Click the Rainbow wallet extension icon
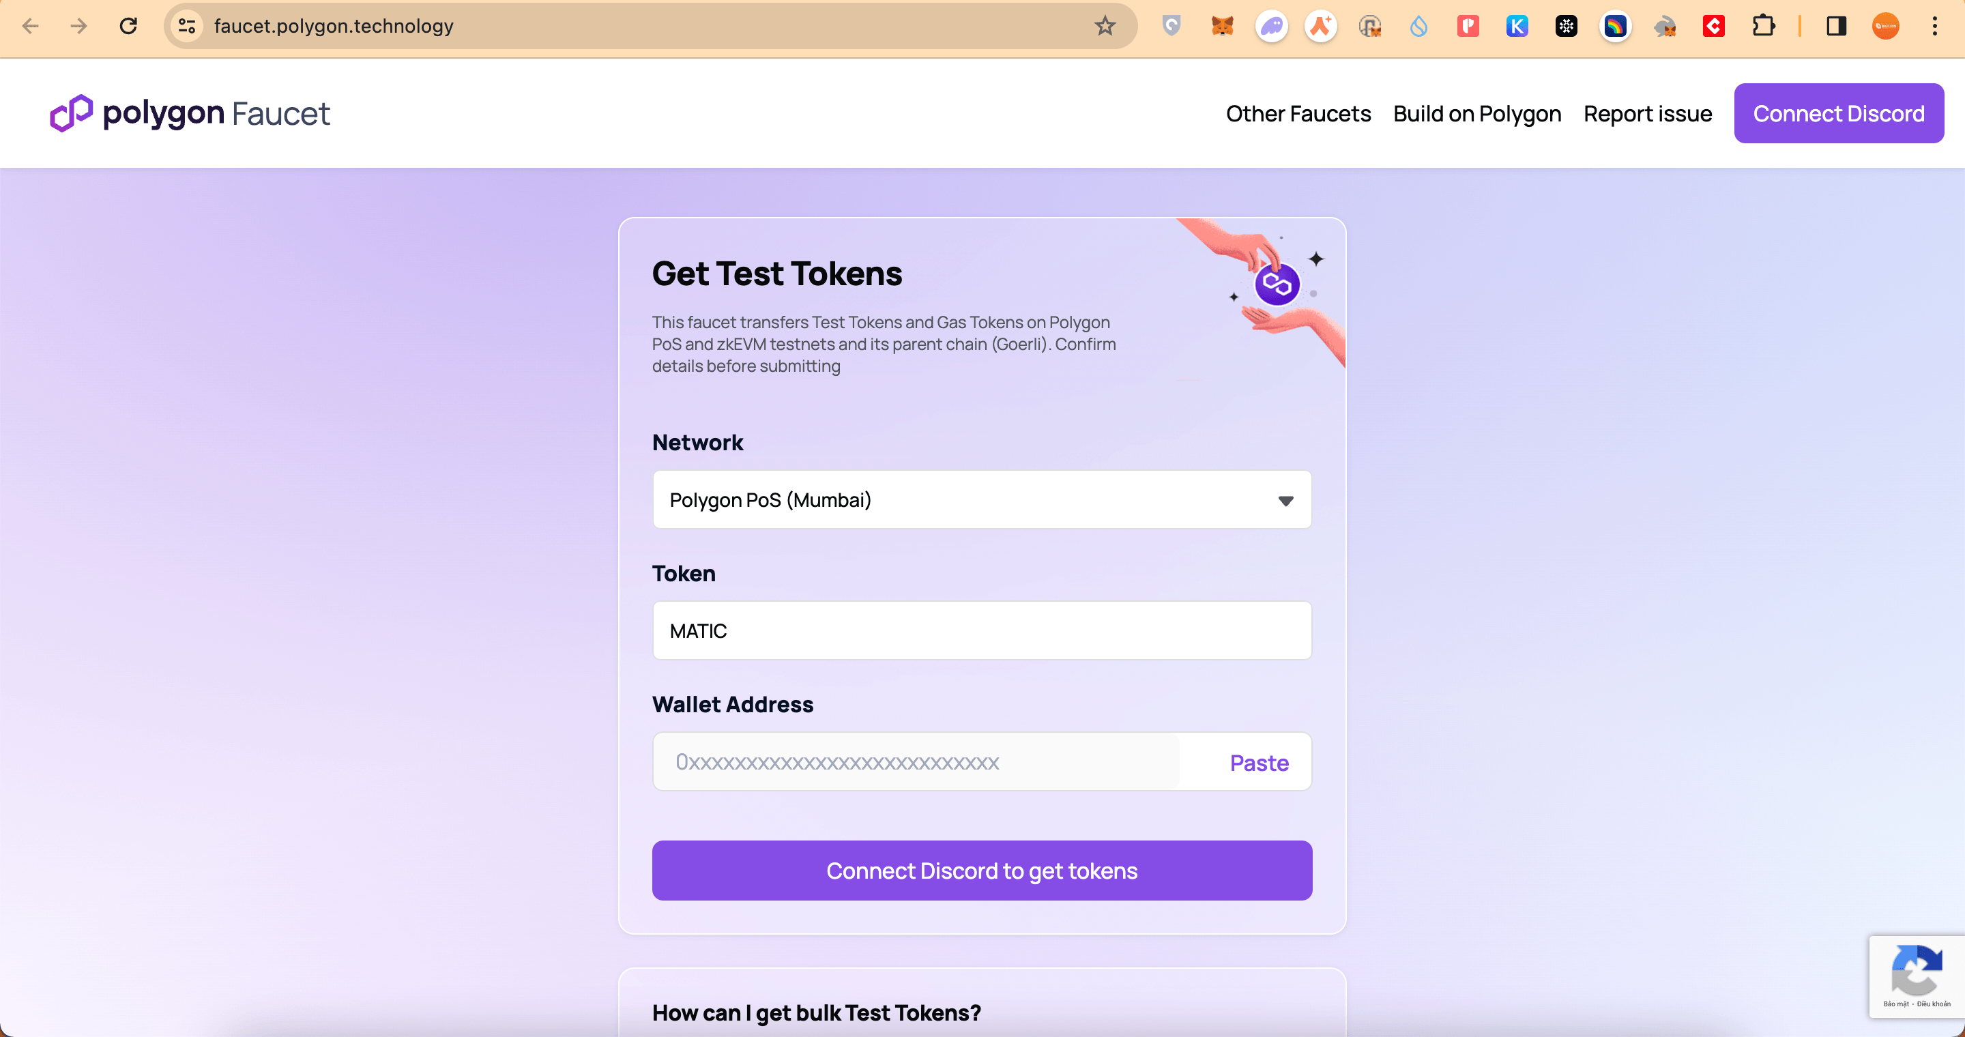Viewport: 1965px width, 1037px height. click(1615, 26)
